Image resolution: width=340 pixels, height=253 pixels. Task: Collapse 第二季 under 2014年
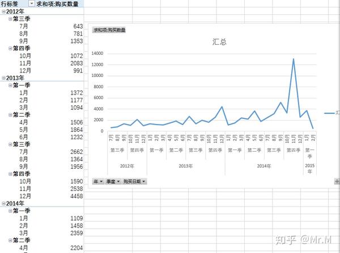(x=10, y=240)
